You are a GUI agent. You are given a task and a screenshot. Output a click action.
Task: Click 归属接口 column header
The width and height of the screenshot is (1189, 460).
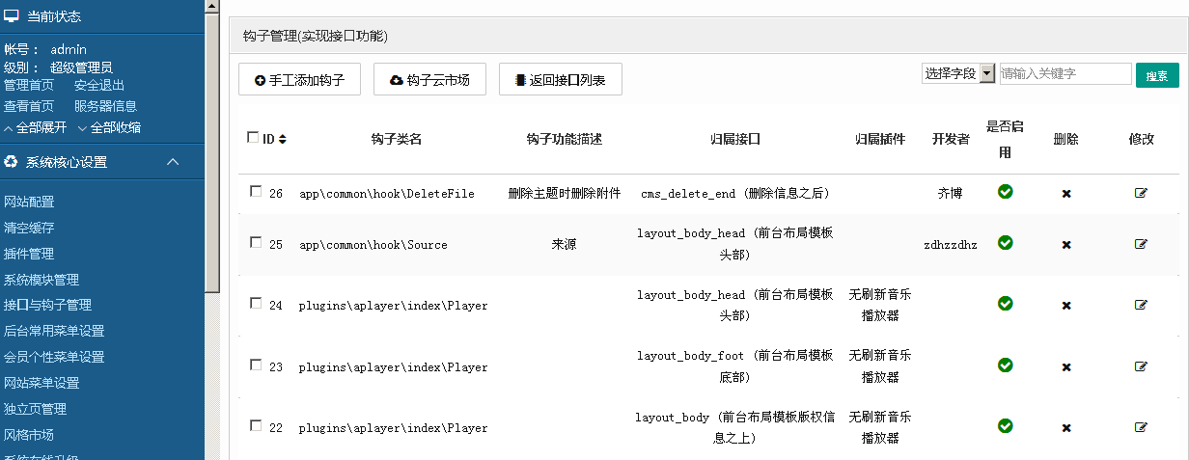(734, 139)
